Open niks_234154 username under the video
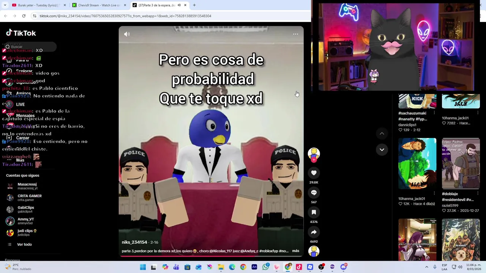 pos(134,242)
